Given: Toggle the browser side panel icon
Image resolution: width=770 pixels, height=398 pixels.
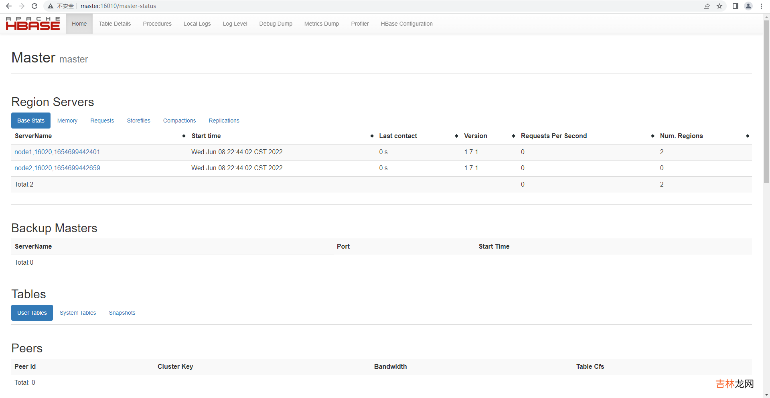Looking at the screenshot, I should coord(735,6).
